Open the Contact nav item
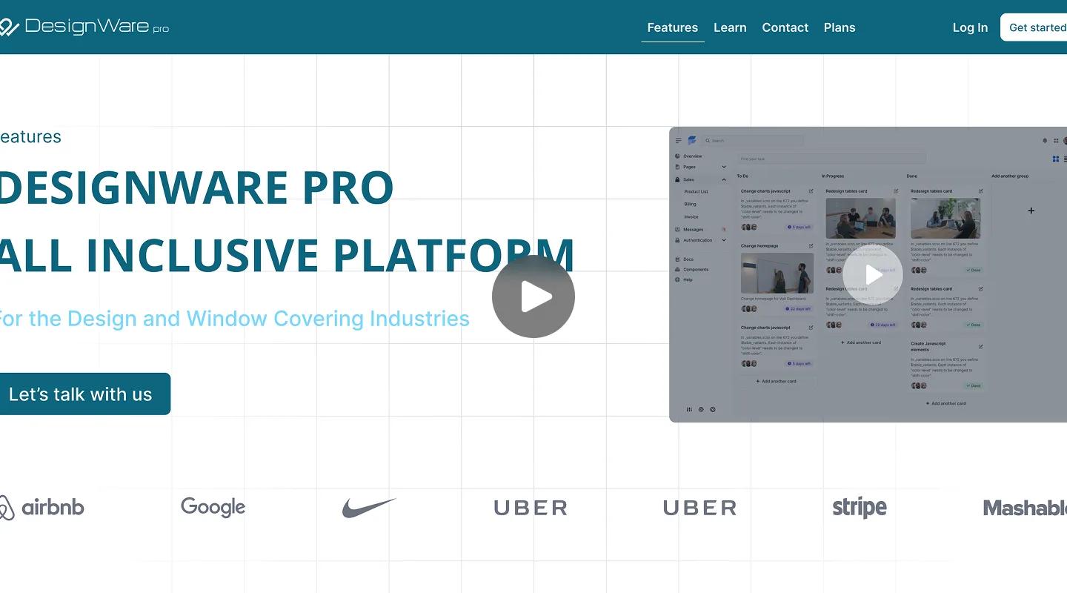Image resolution: width=1067 pixels, height=593 pixels. point(785,27)
